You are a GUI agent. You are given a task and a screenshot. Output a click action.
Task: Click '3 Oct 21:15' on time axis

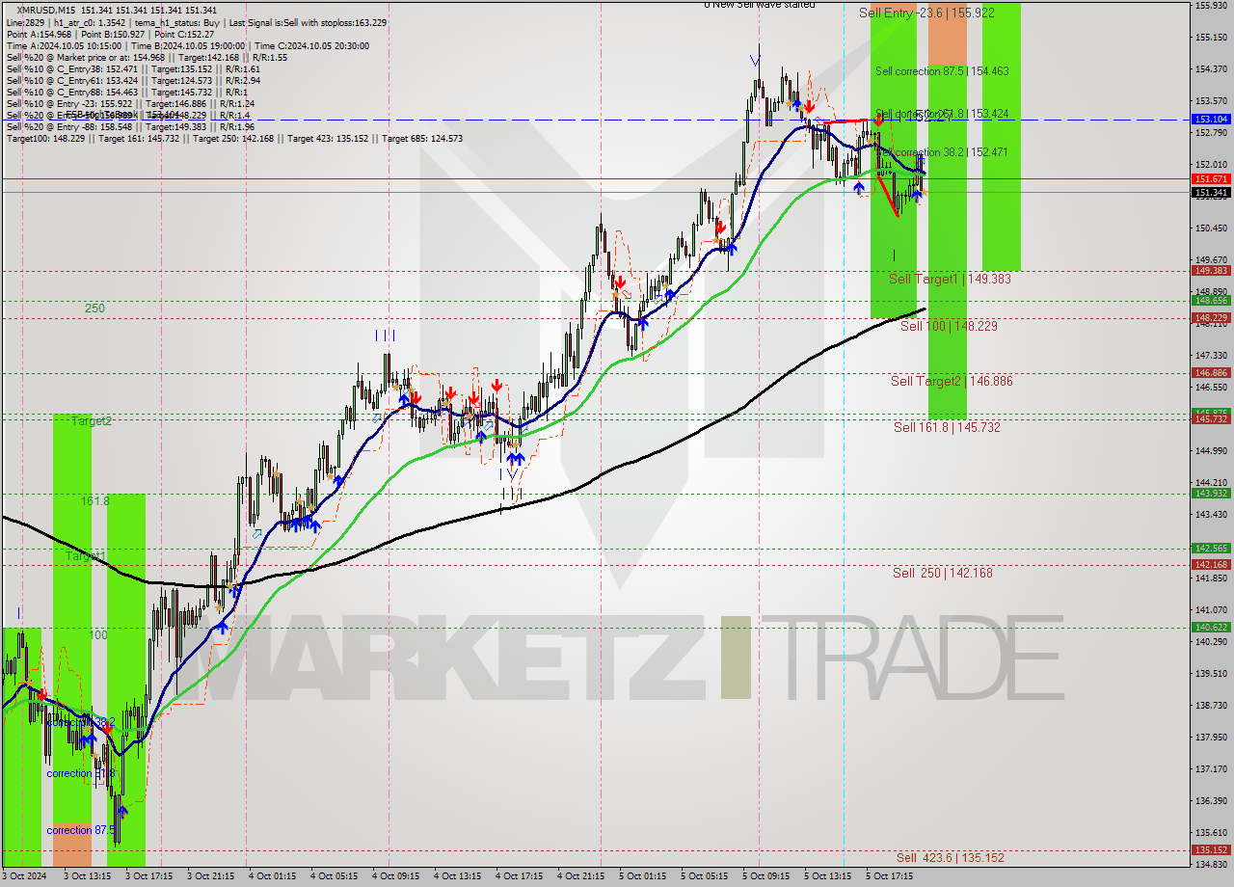tap(211, 876)
